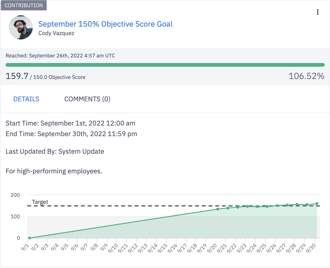The width and height of the screenshot is (330, 268).
Task: Open the September 150% Objective Score Goal link
Action: (105, 24)
